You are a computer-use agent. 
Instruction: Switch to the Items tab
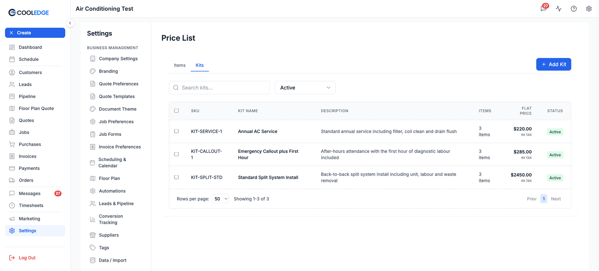coord(180,65)
